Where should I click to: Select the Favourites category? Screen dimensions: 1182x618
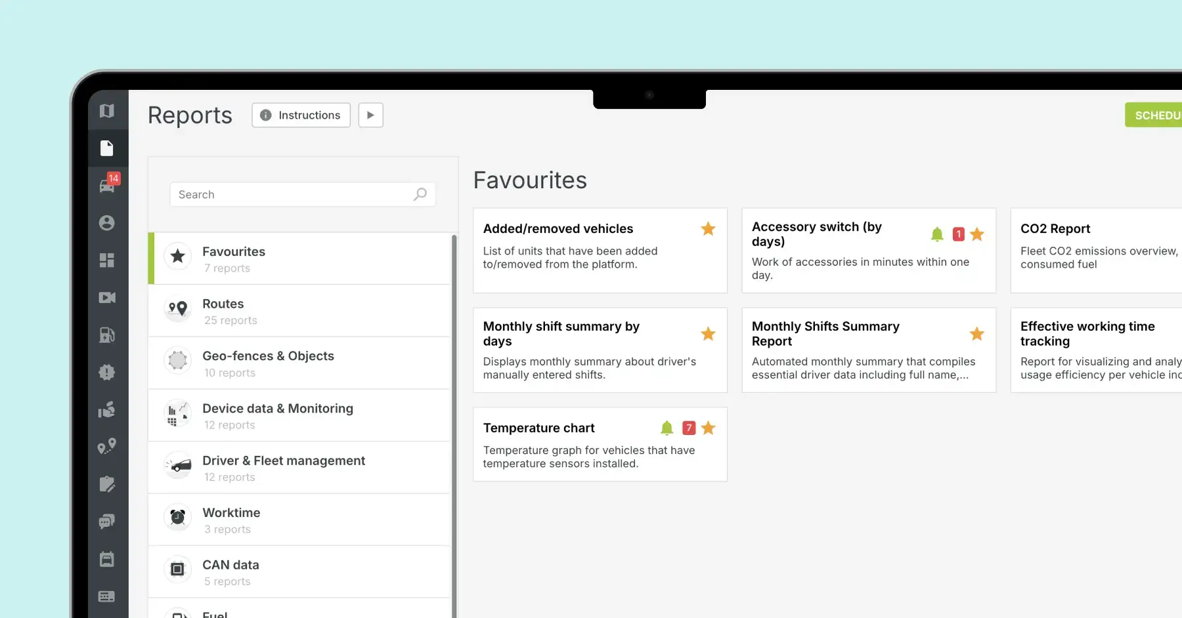coord(299,258)
